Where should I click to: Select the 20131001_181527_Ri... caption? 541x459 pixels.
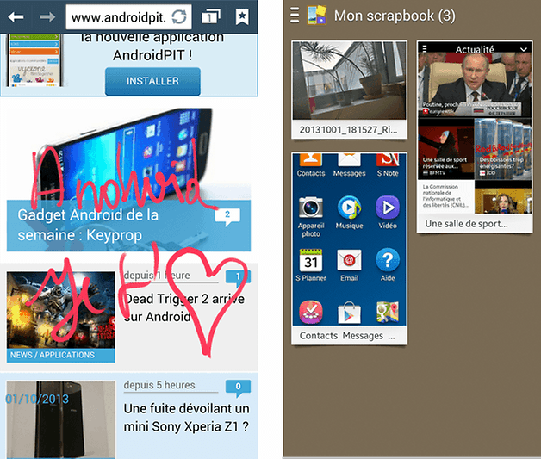click(349, 130)
